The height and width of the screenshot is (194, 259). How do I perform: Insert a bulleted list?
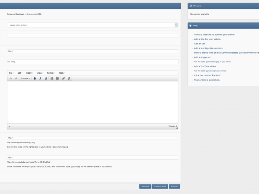(x=52, y=79)
